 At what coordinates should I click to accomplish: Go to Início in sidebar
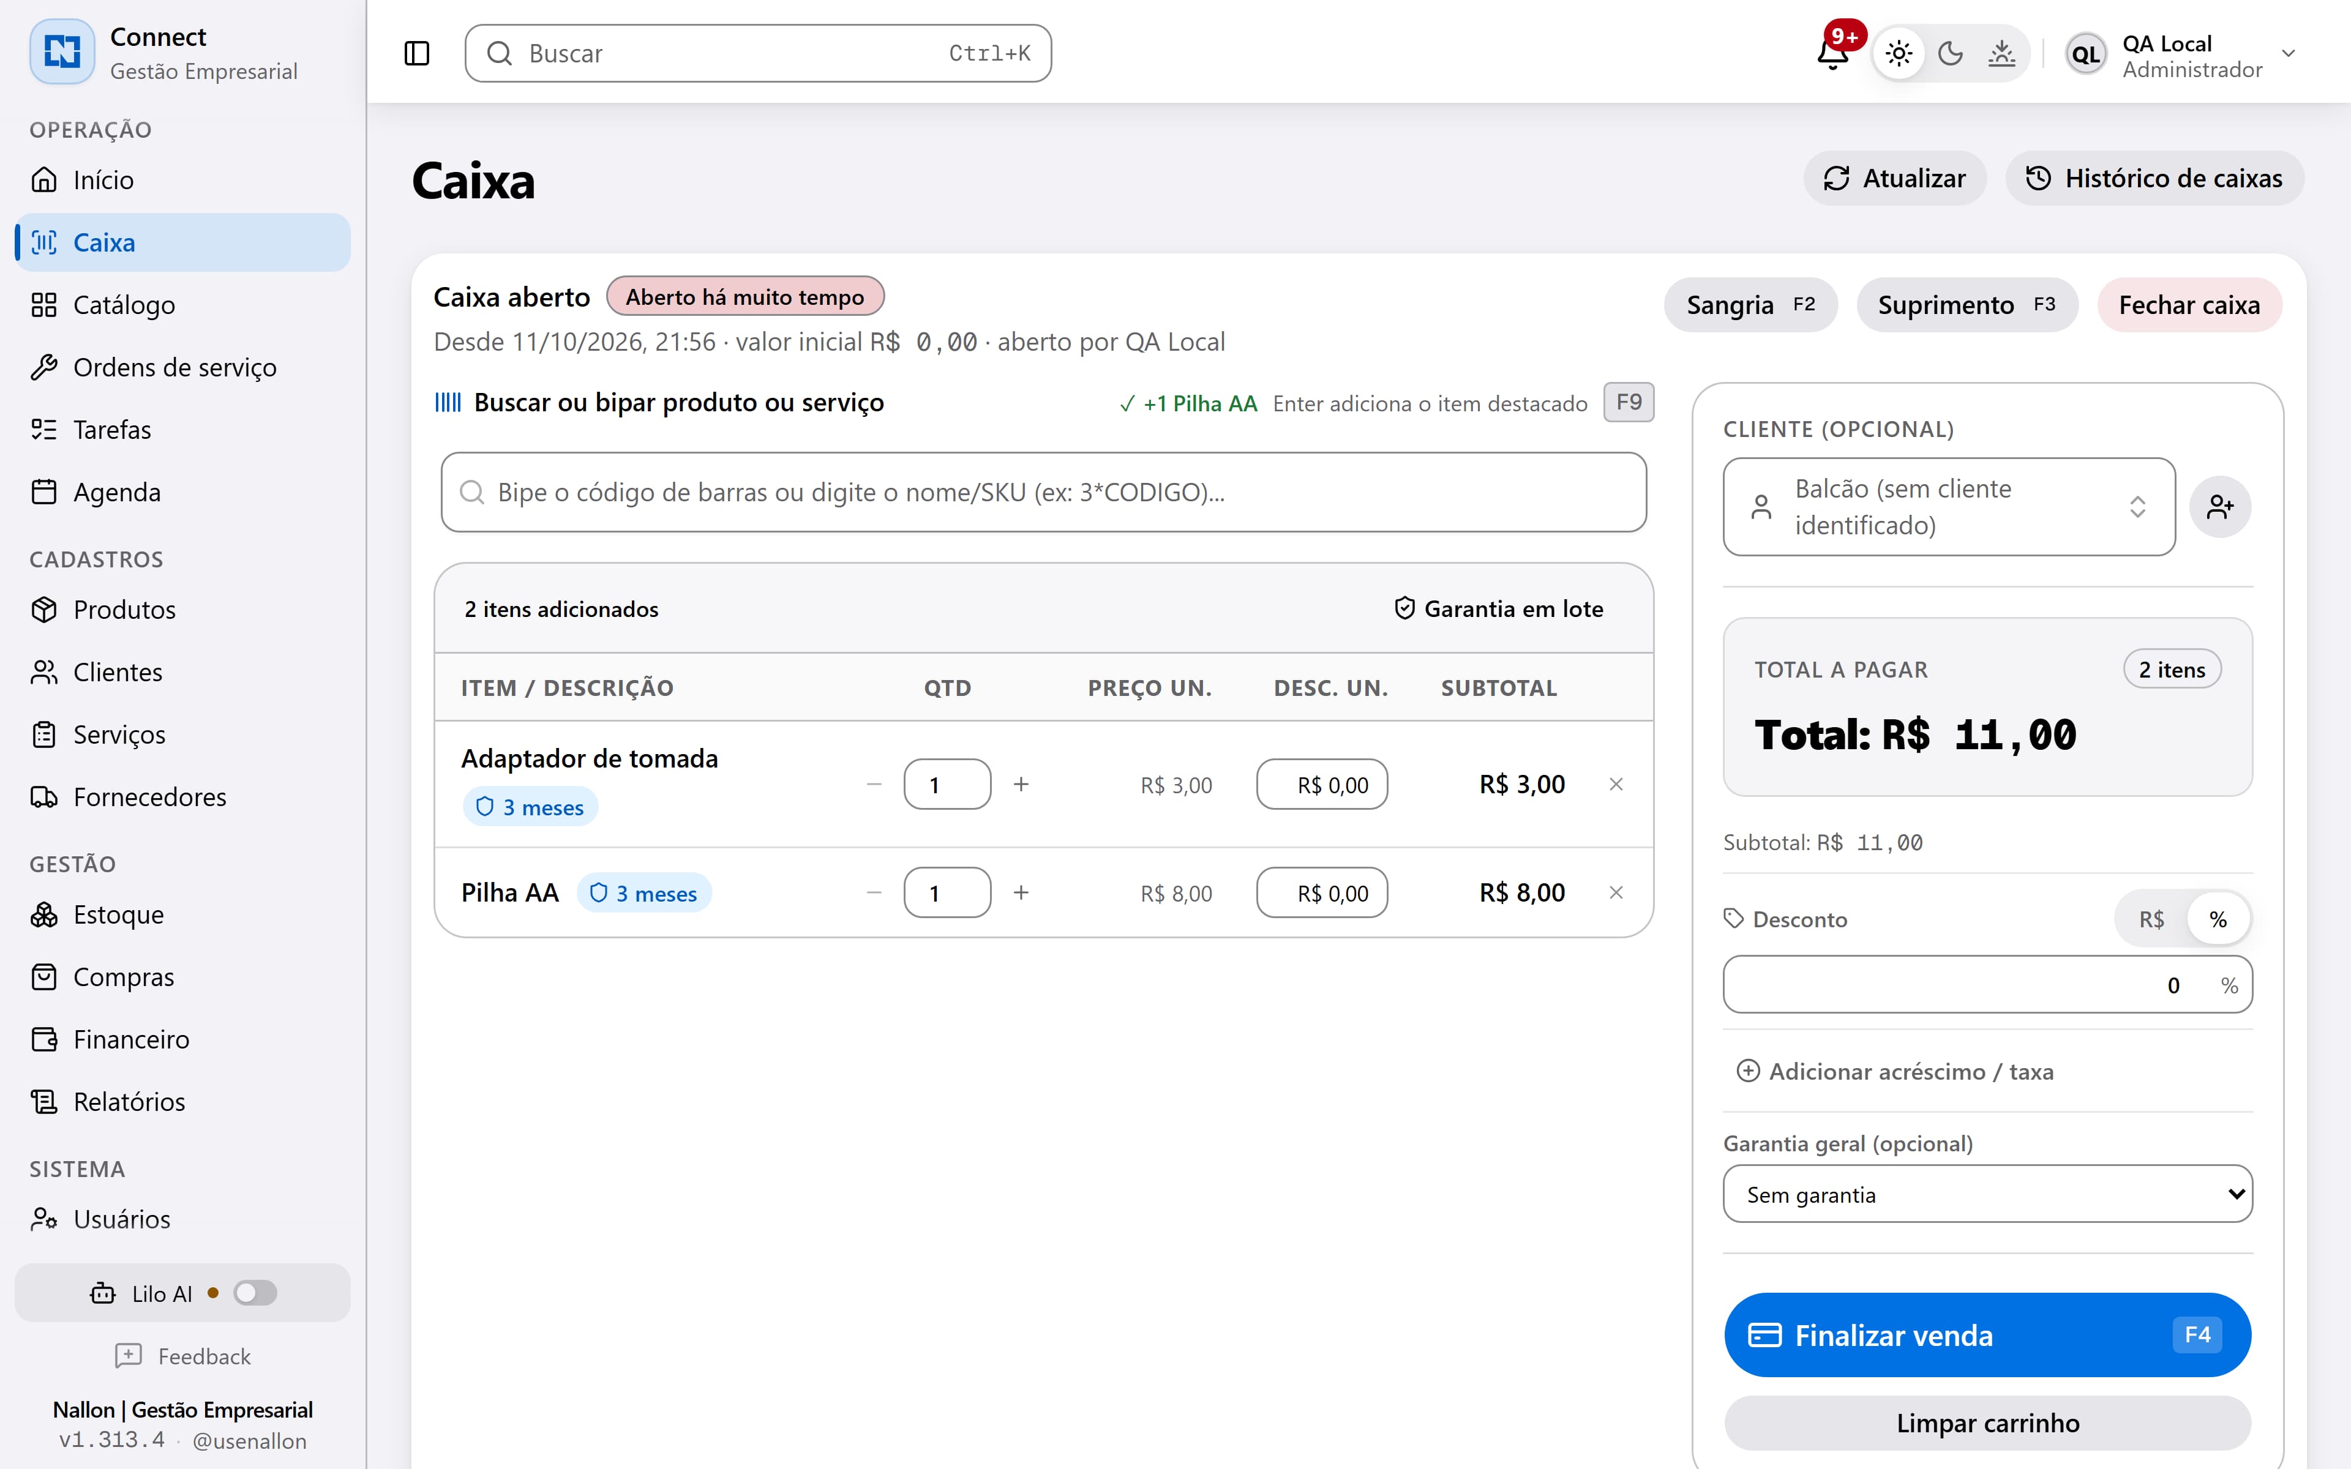(182, 180)
